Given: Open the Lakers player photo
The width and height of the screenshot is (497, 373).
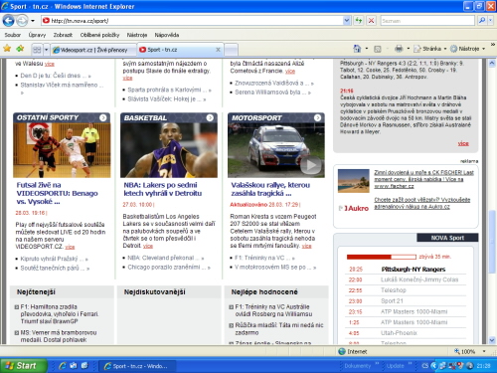Looking at the screenshot, I should pos(169,150).
